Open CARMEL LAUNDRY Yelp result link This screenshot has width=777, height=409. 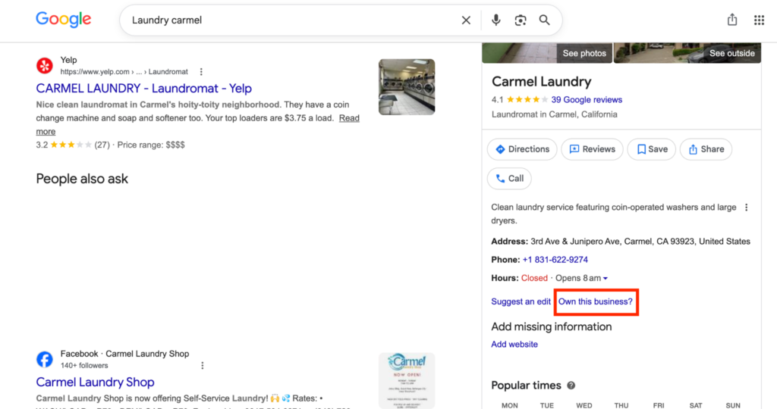click(x=143, y=88)
